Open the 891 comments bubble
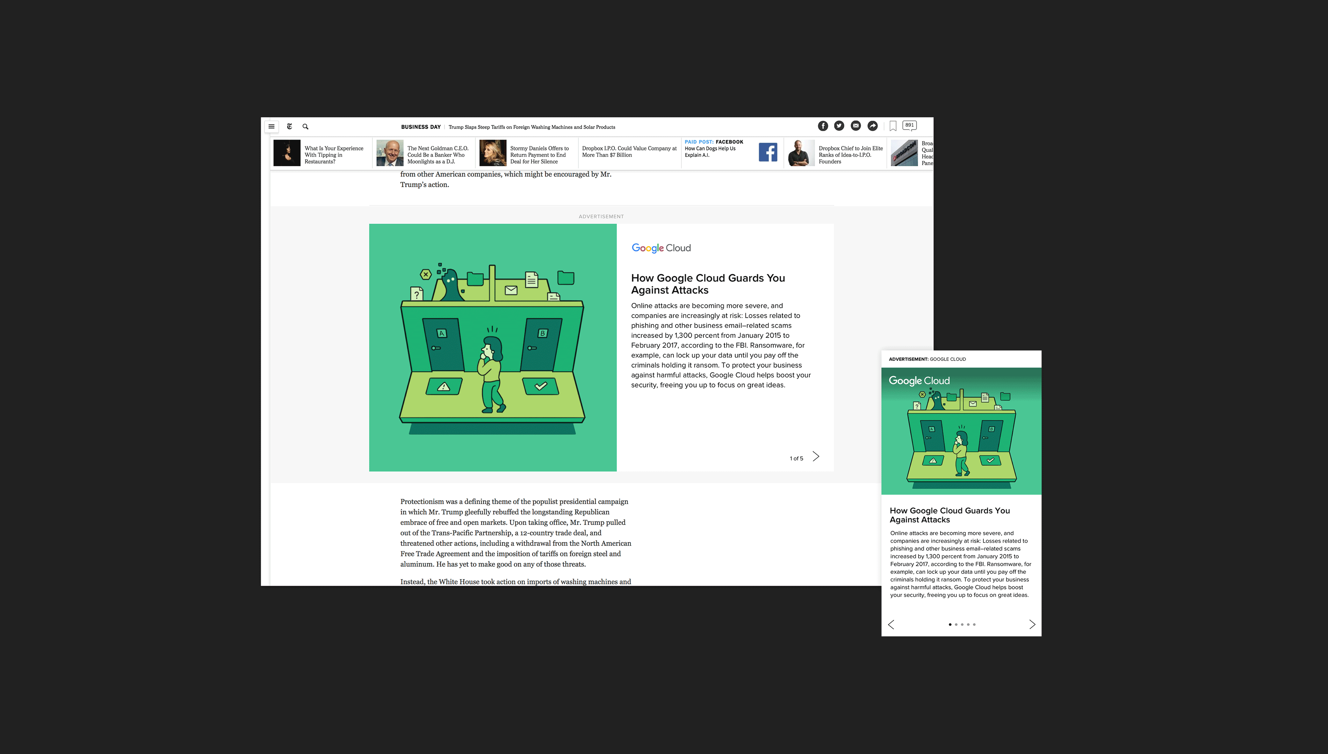1328x754 pixels. (909, 125)
